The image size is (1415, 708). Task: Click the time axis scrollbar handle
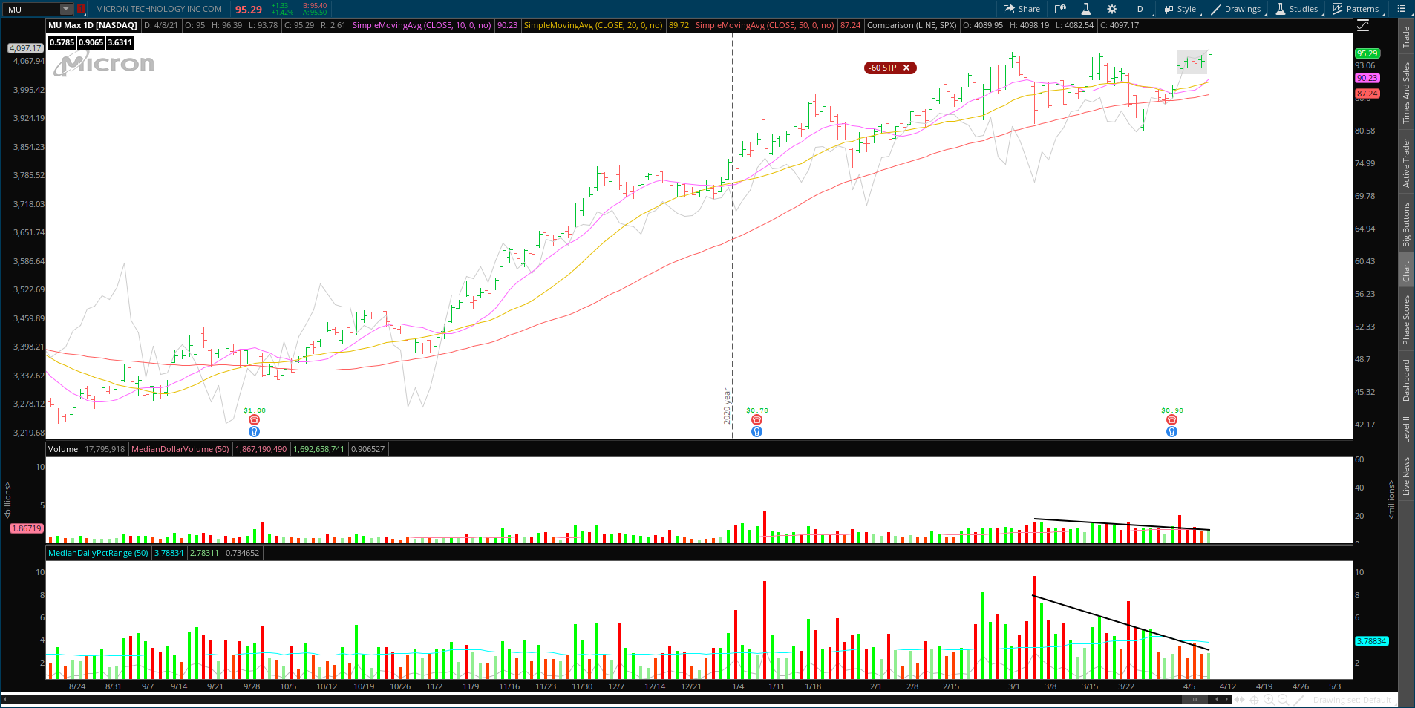1195,699
